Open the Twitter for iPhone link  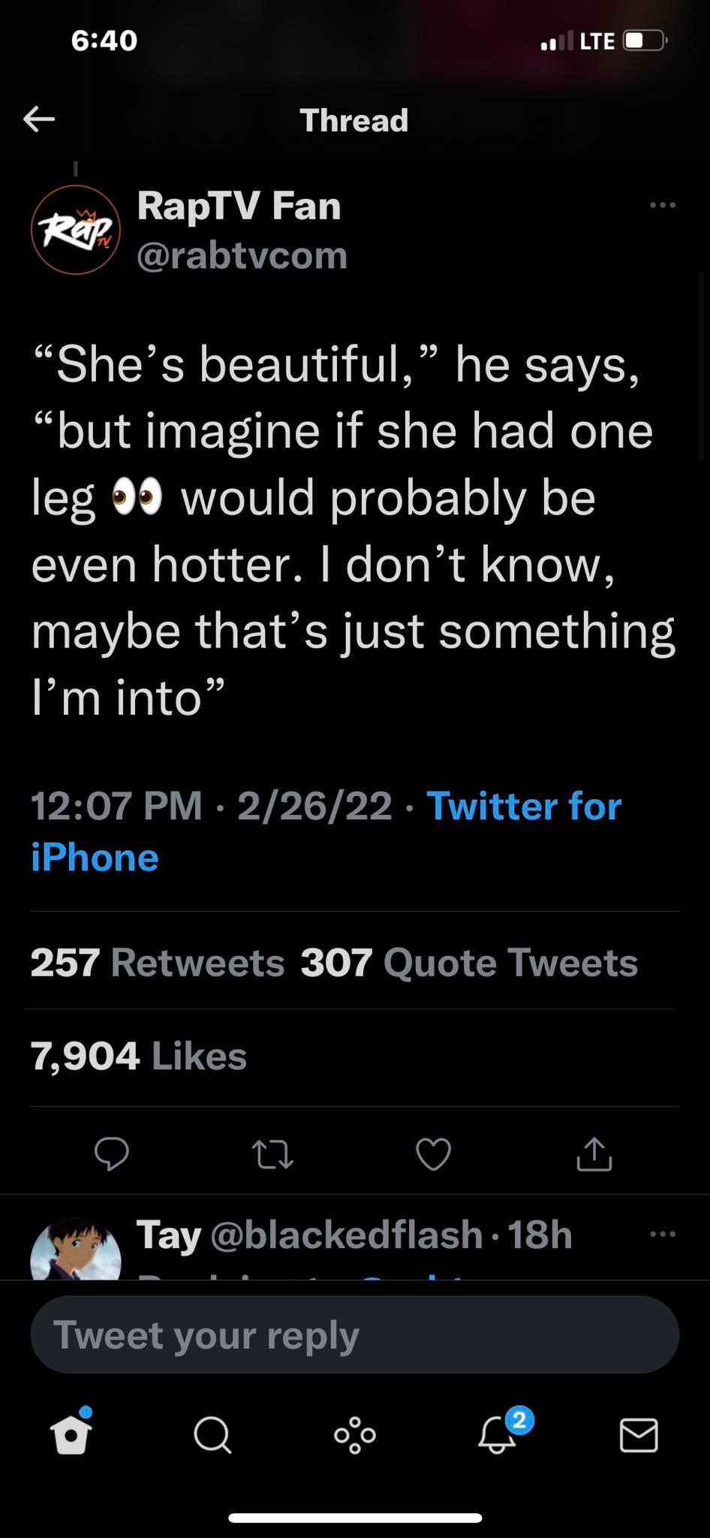523,807
